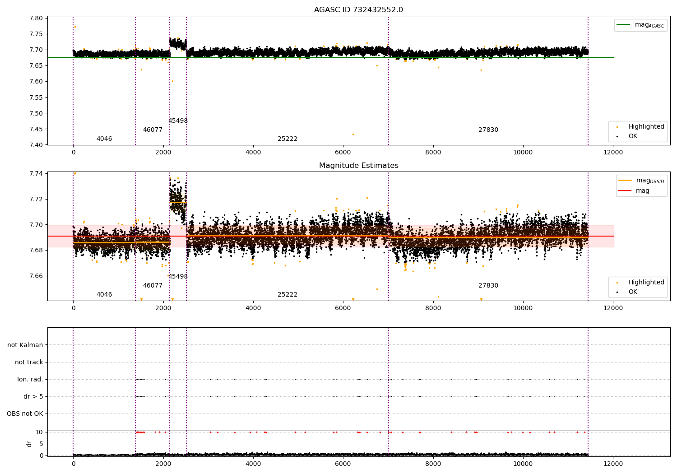Click the 7.74 tick label in middle plot

pyautogui.click(x=36, y=174)
